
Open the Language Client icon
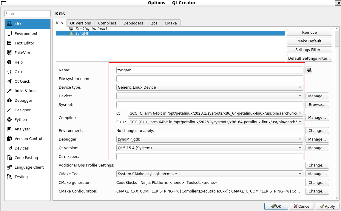point(9,167)
